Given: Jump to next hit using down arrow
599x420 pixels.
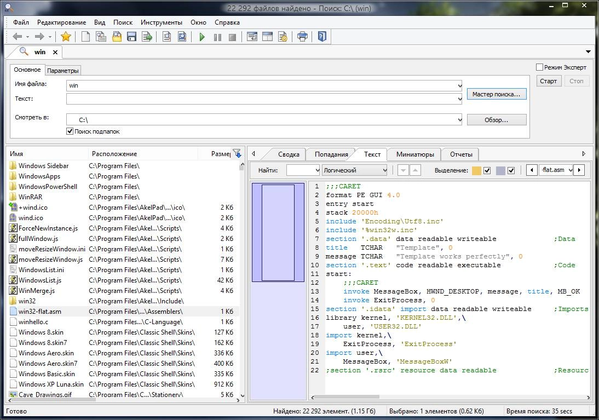Looking at the screenshot, I should pos(403,170).
